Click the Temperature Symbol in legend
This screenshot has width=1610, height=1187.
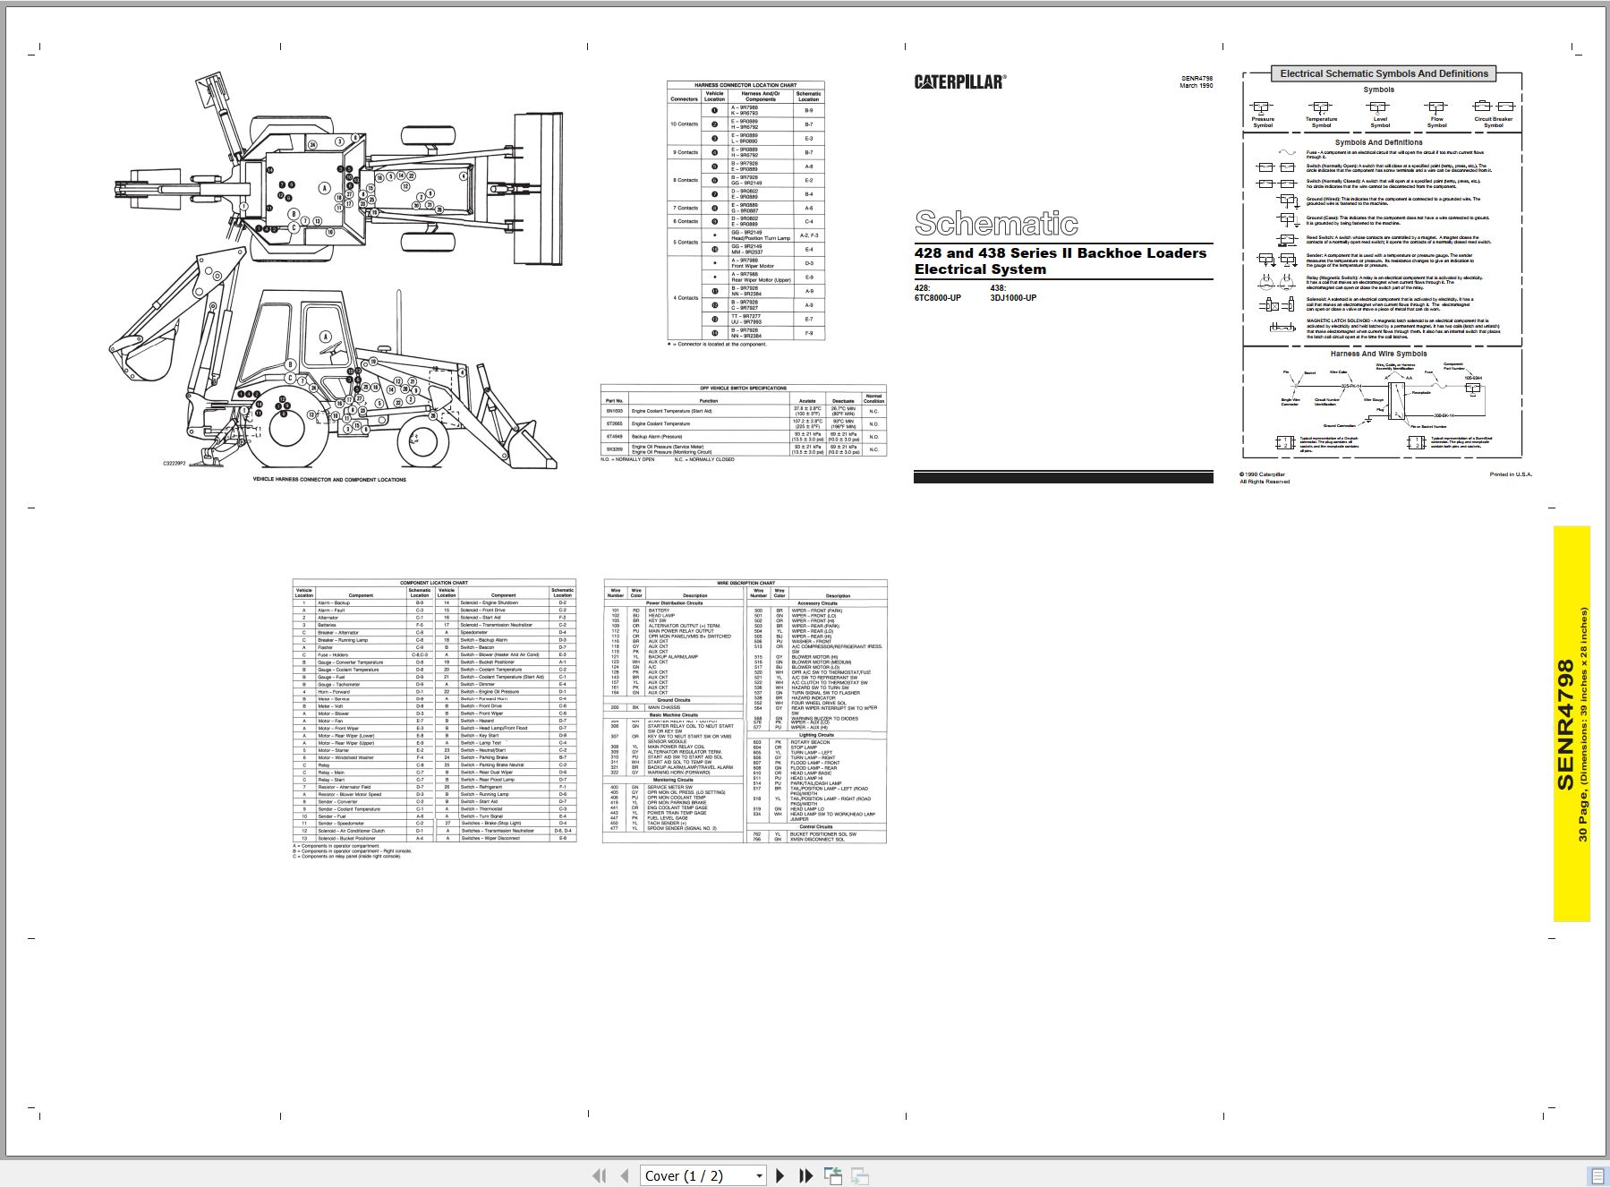coord(1321,115)
